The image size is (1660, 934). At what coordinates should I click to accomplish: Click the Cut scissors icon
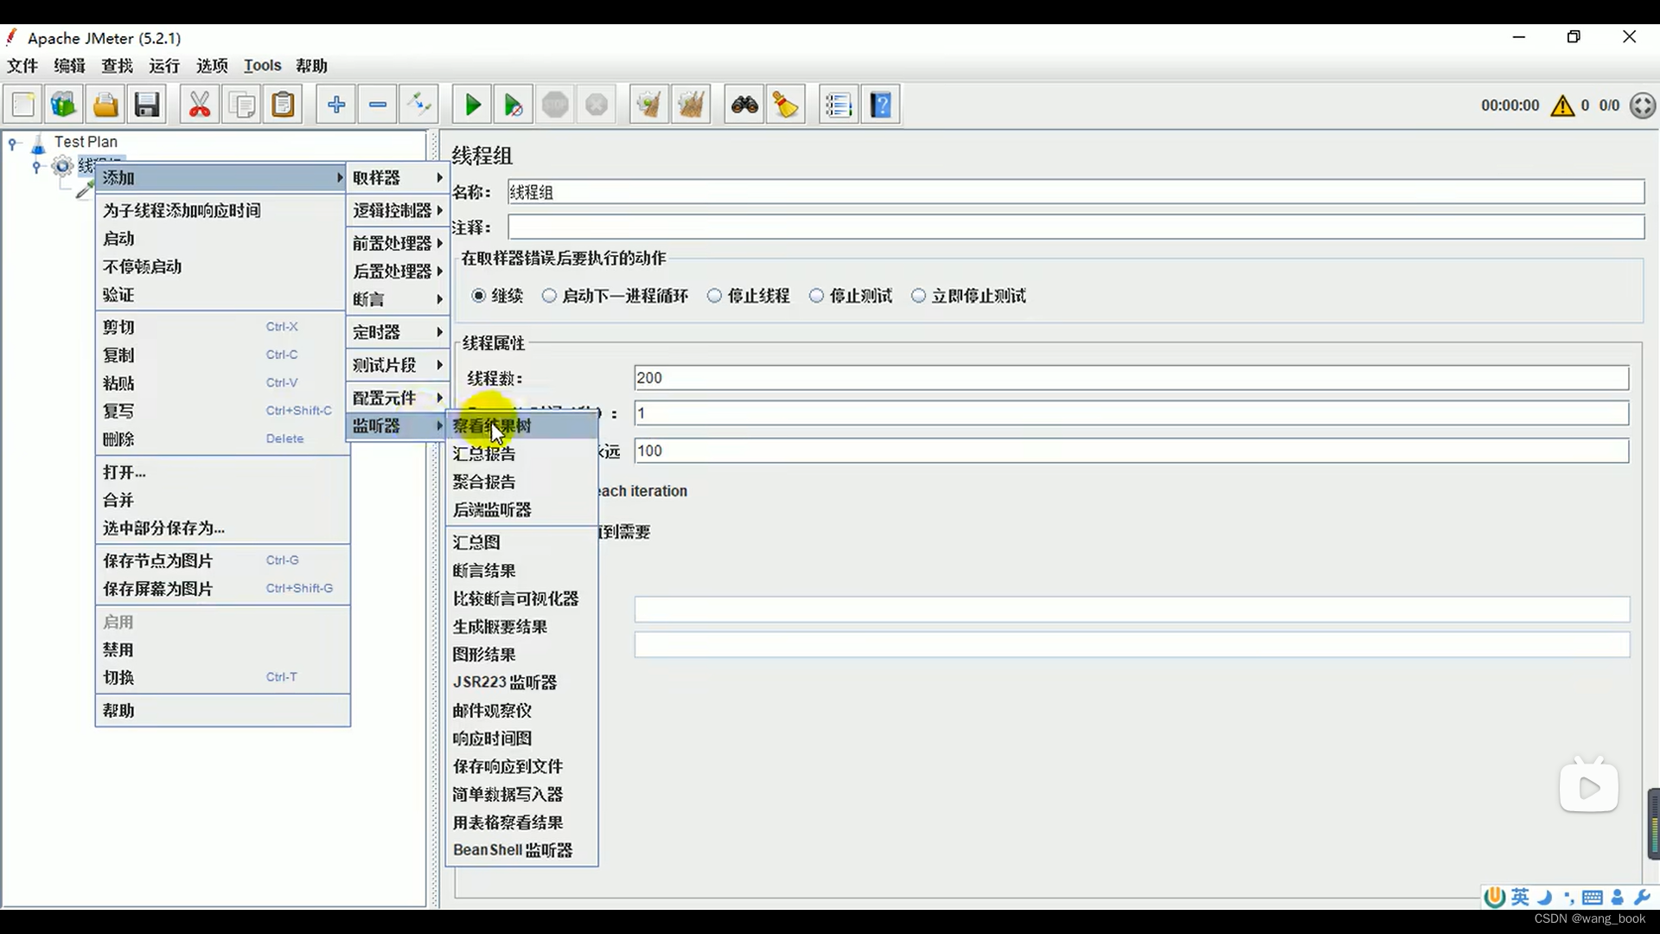pos(200,105)
